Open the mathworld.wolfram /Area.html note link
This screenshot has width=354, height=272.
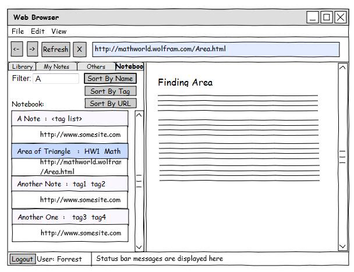[70, 167]
